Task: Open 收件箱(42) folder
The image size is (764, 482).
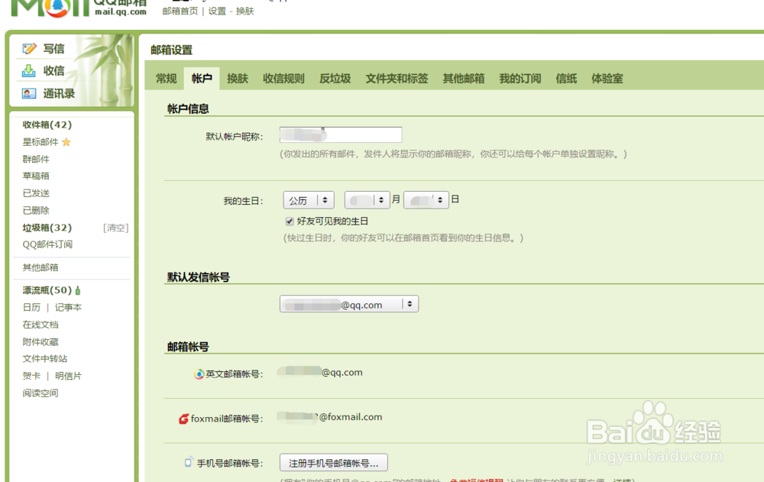Action: (x=47, y=125)
